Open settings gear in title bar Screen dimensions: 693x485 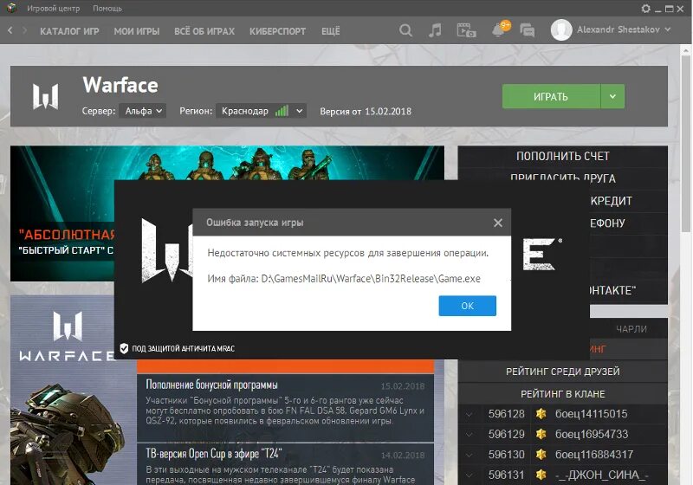(x=645, y=9)
